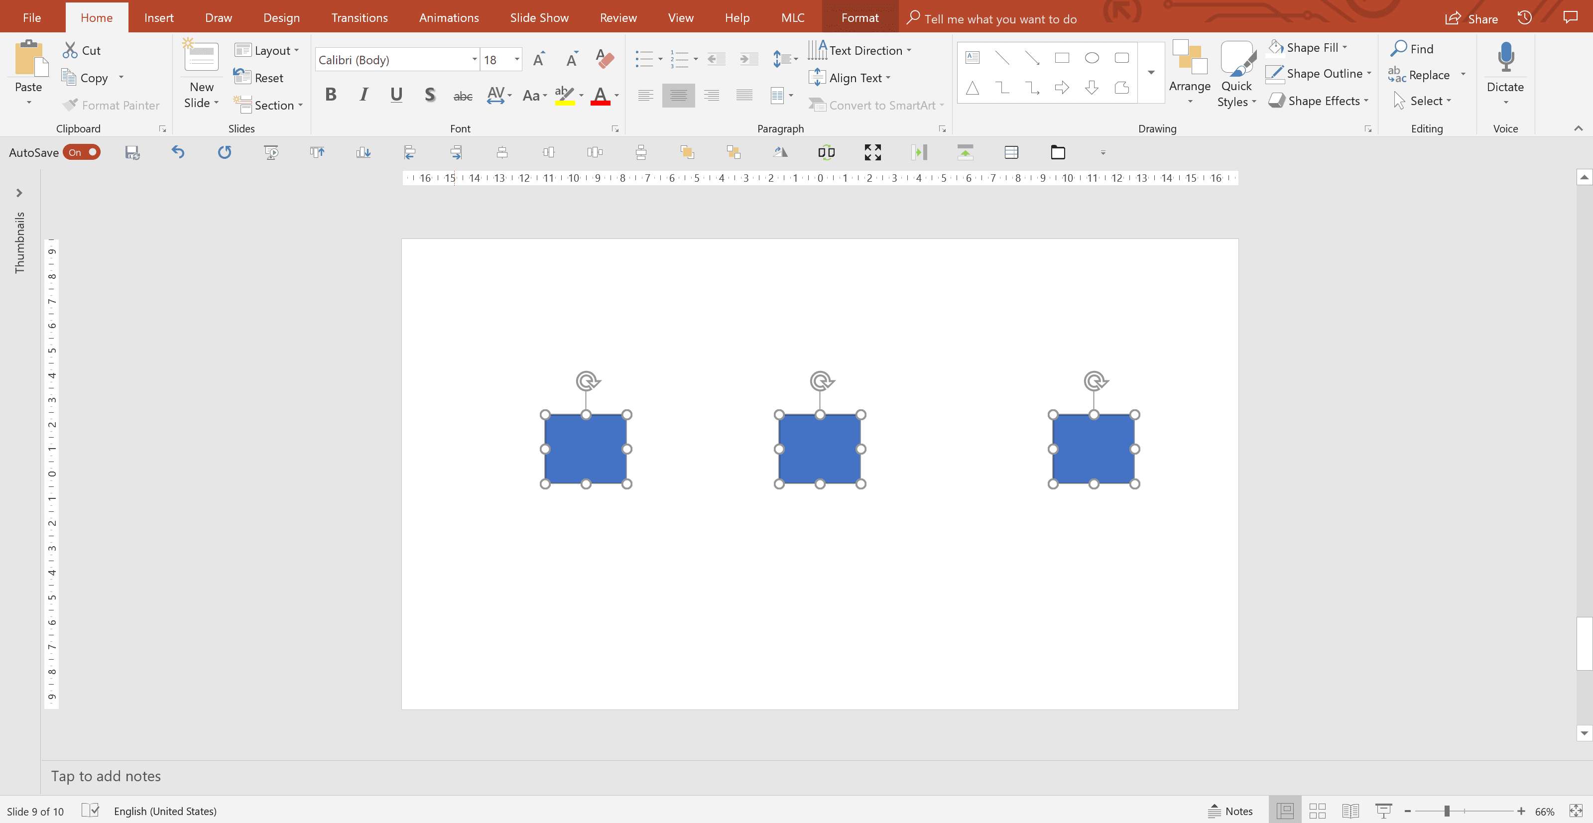
Task: Save the presentation from quick access toolbar
Action: [132, 152]
